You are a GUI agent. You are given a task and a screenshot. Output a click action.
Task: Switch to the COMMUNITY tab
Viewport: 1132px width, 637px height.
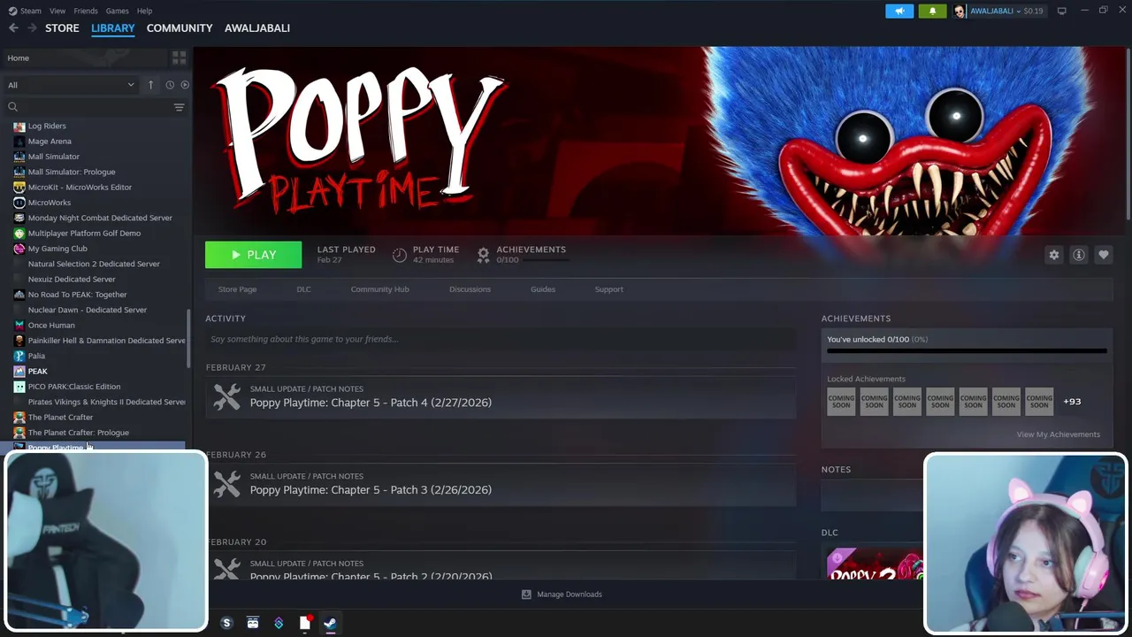(180, 28)
